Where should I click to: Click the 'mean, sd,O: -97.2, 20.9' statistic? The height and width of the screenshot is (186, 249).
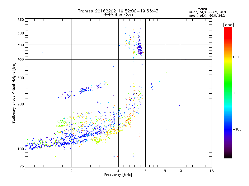(x=207, y=12)
